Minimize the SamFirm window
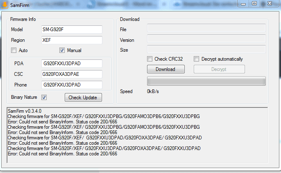 point(243,4)
